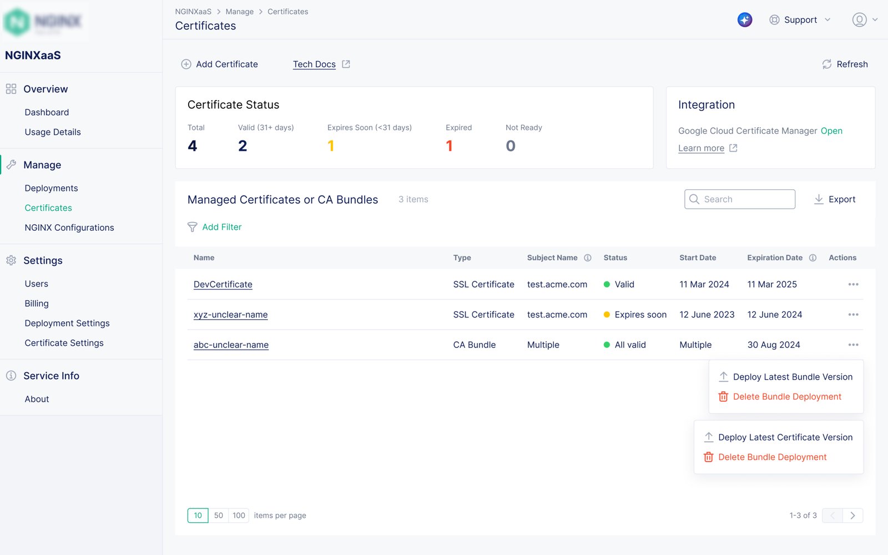Expand the Support dropdown
The height and width of the screenshot is (555, 888).
(x=800, y=20)
